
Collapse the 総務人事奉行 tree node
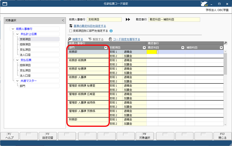point(13,29)
